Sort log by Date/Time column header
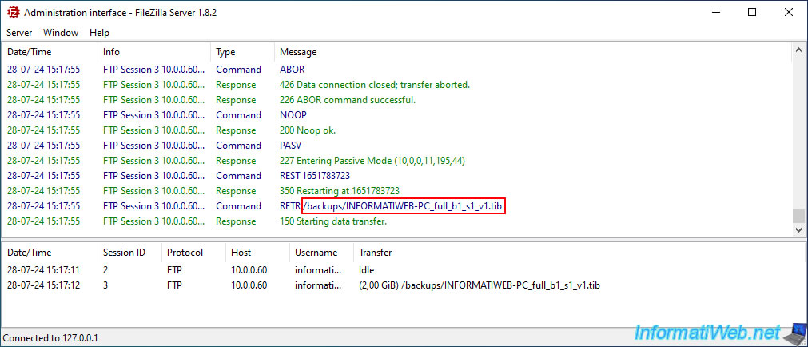Image resolution: width=808 pixels, height=347 pixels. pos(51,52)
